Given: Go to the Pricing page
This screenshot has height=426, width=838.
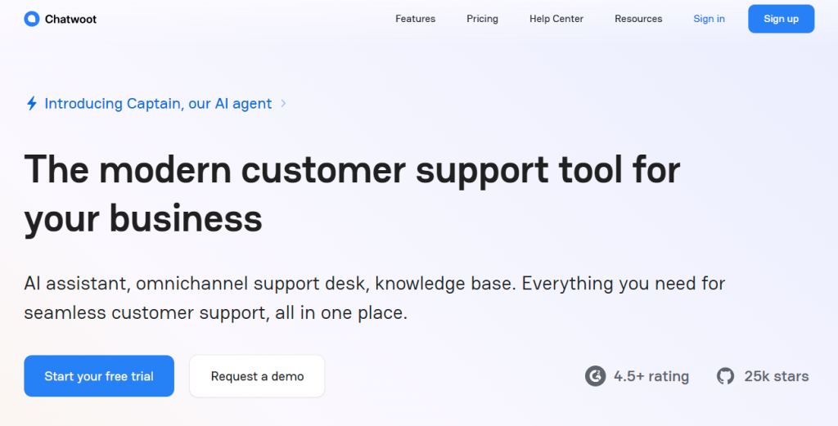Looking at the screenshot, I should (x=482, y=19).
